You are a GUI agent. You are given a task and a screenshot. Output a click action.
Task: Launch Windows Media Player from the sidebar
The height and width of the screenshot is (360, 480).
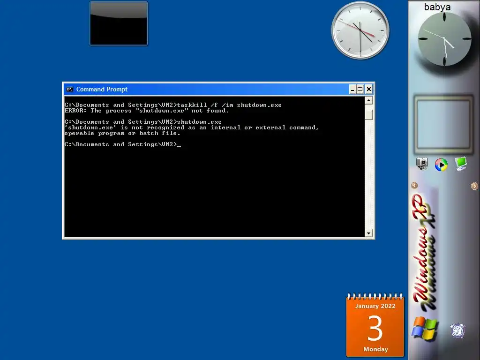pyautogui.click(x=441, y=165)
